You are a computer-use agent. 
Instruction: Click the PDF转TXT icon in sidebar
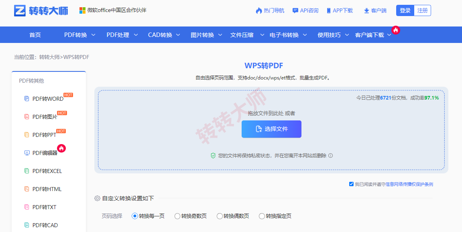click(27, 207)
